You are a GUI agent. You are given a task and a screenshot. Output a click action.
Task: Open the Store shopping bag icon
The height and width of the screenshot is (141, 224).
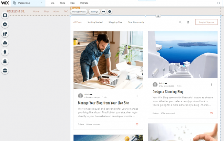pyautogui.click(x=5, y=61)
